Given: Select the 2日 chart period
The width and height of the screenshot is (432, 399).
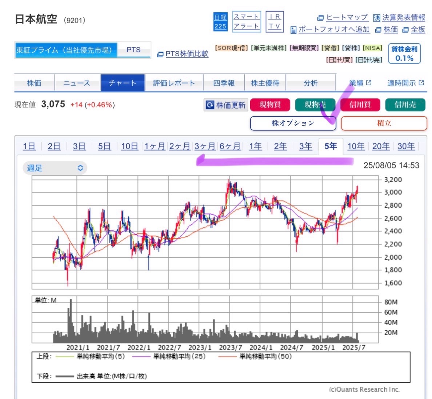Looking at the screenshot, I should pos(54,146).
